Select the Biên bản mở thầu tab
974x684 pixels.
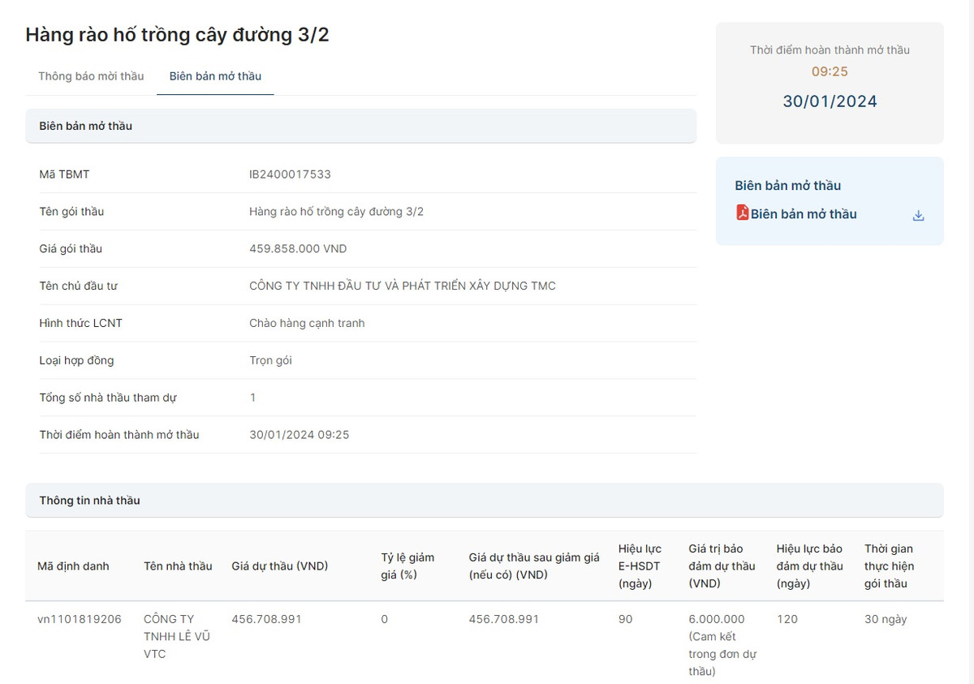pos(215,76)
